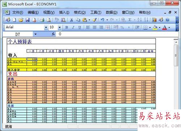The width and height of the screenshot is (181, 131).
Task: Open the Font Color palette dropdown arrow
Action: click(x=169, y=28)
